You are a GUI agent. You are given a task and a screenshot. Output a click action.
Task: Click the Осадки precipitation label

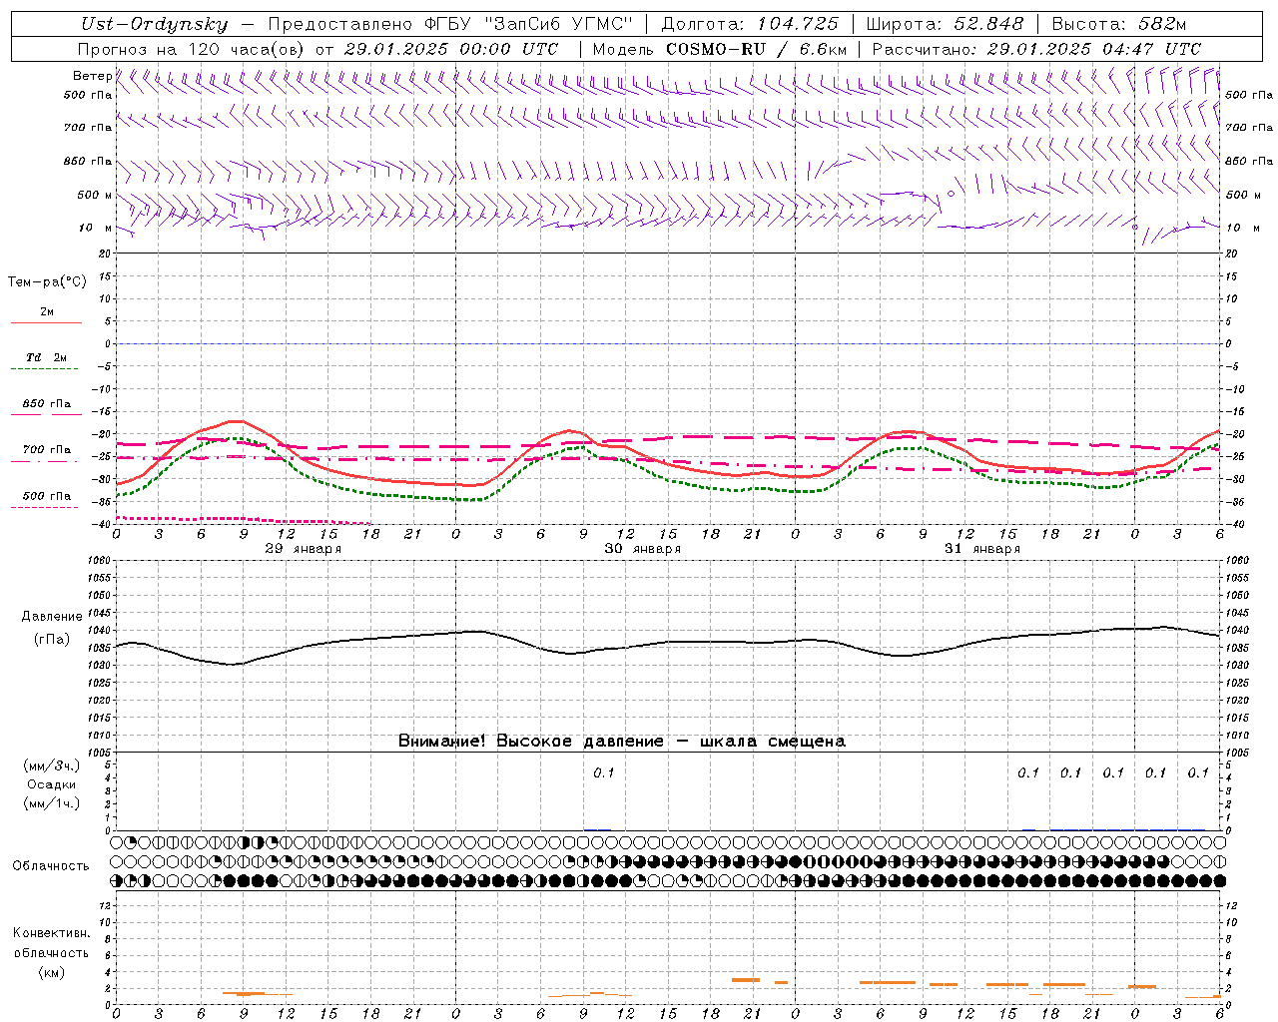click(x=52, y=784)
